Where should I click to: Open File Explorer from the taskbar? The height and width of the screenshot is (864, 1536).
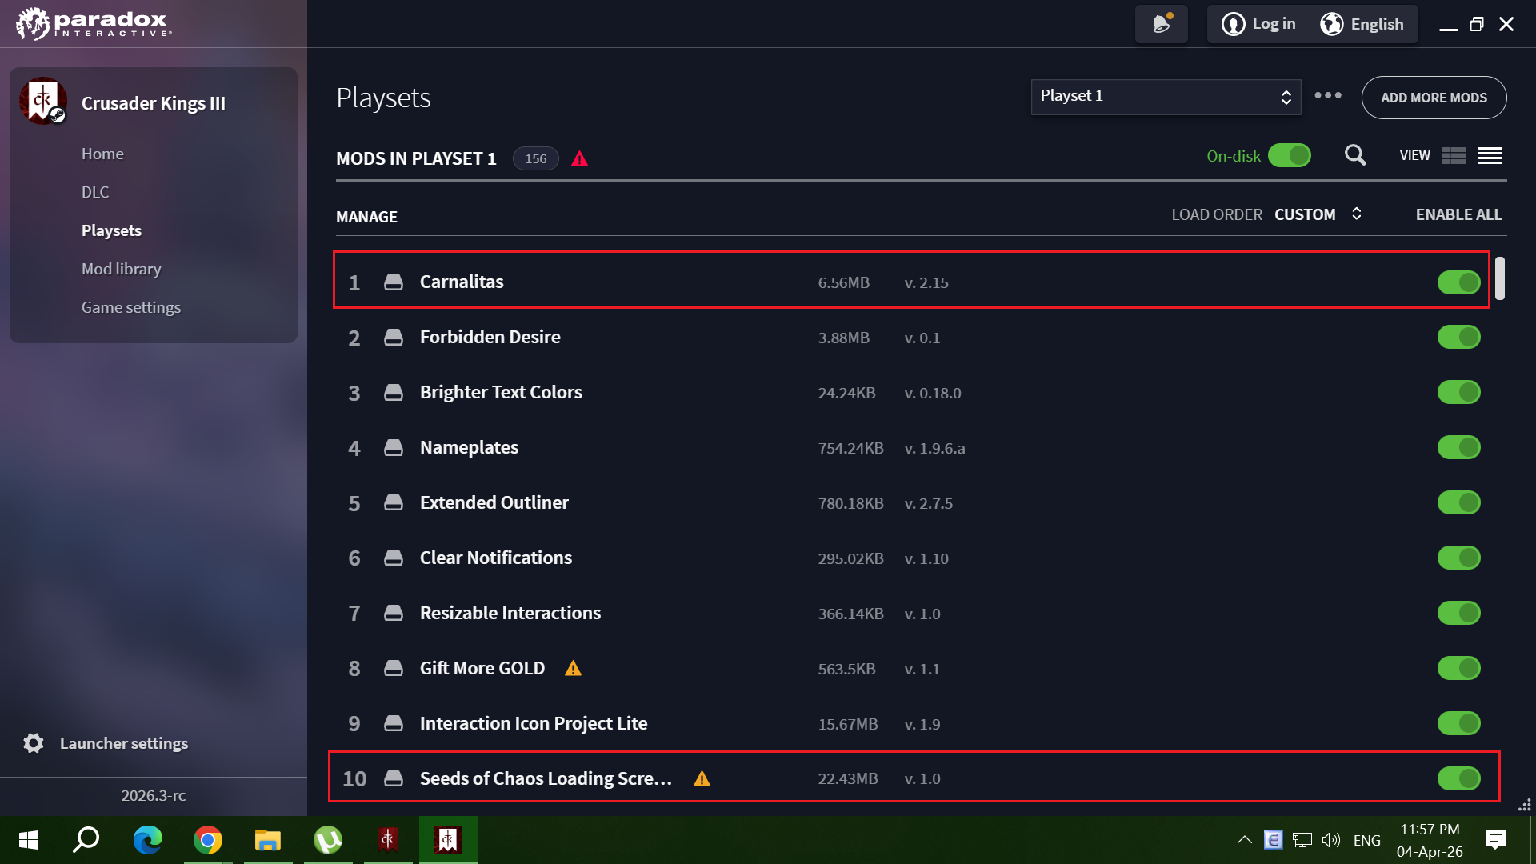pos(268,840)
